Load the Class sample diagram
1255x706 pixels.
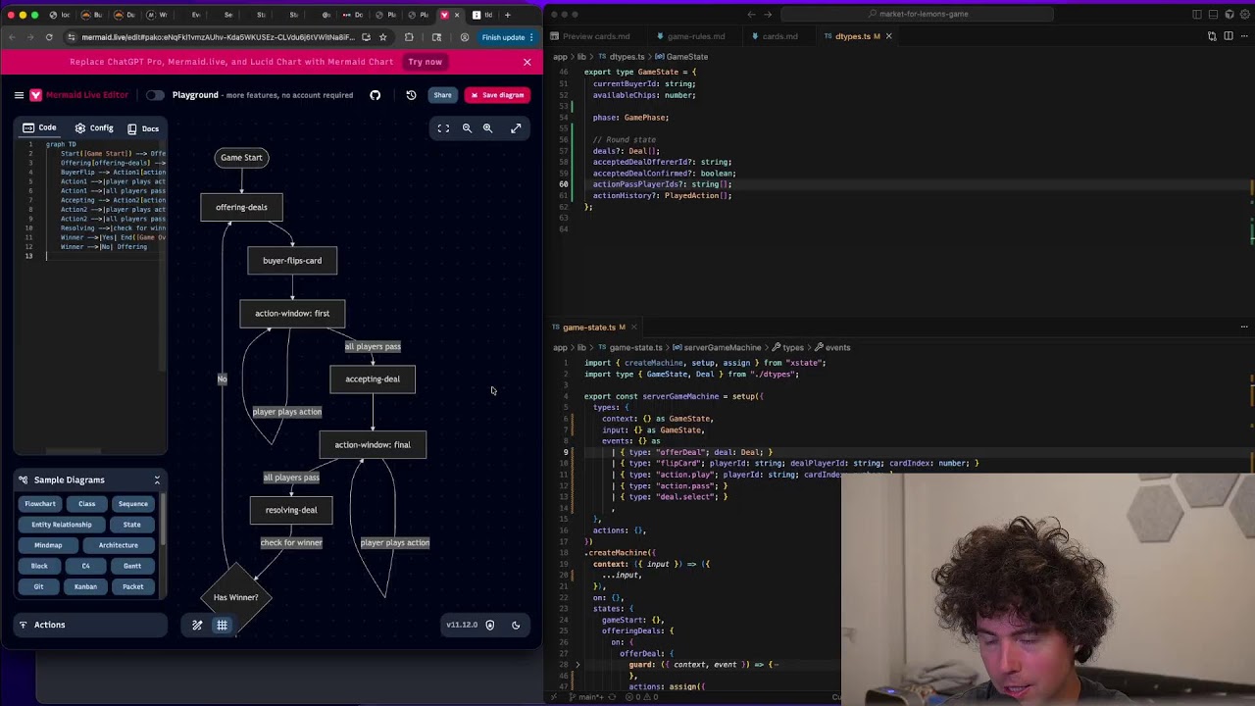[x=86, y=504]
